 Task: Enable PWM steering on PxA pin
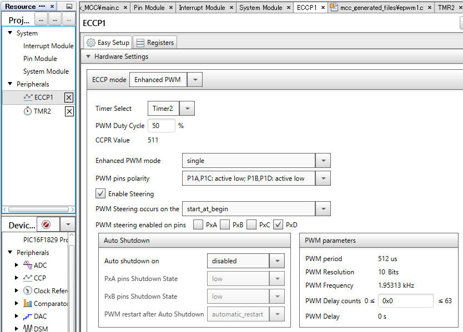pyautogui.click(x=198, y=224)
